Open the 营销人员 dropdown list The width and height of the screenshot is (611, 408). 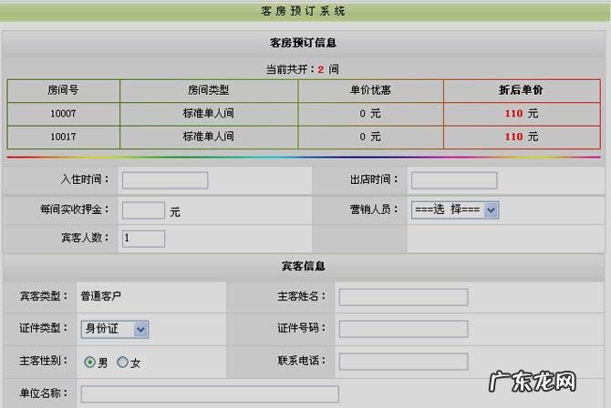click(x=454, y=209)
